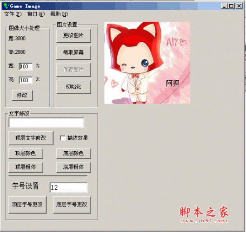
Task: Click the 顶层粗体 button
Action: coord(26,167)
